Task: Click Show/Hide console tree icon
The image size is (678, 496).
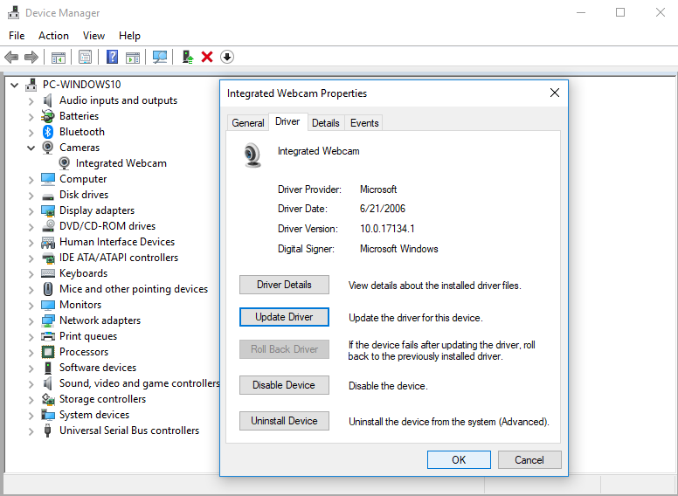Action: point(59,57)
